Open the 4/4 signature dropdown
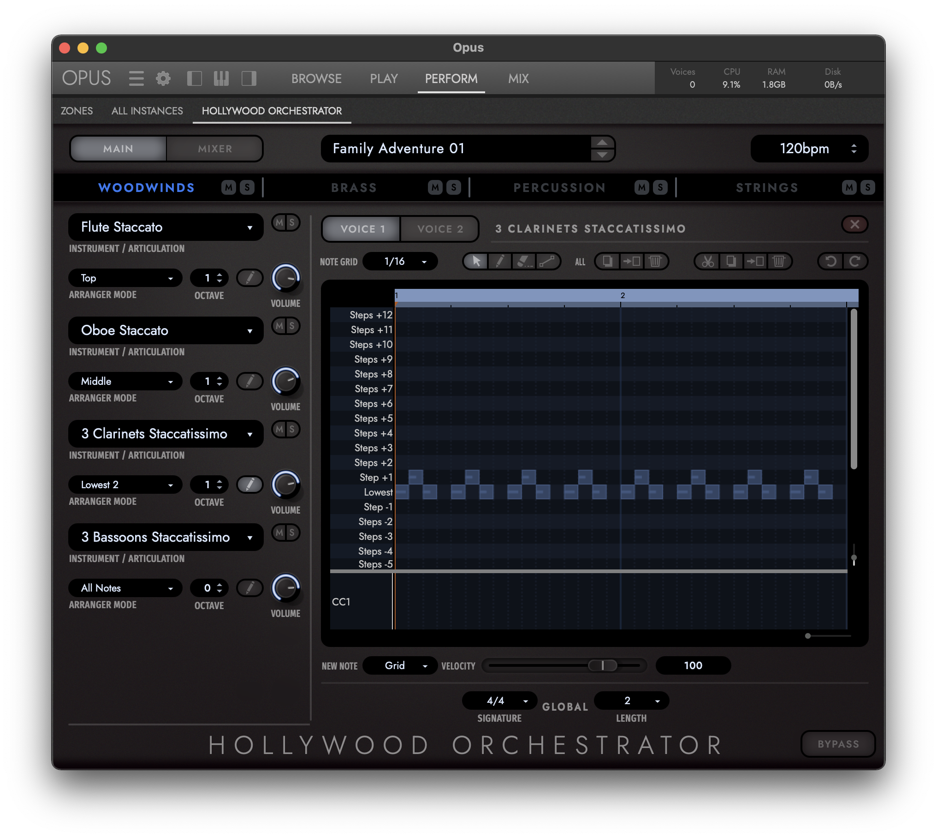Viewport: 937px width, 838px height. click(x=500, y=700)
